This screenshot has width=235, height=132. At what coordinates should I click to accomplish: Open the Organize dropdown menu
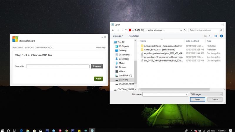[118, 36]
